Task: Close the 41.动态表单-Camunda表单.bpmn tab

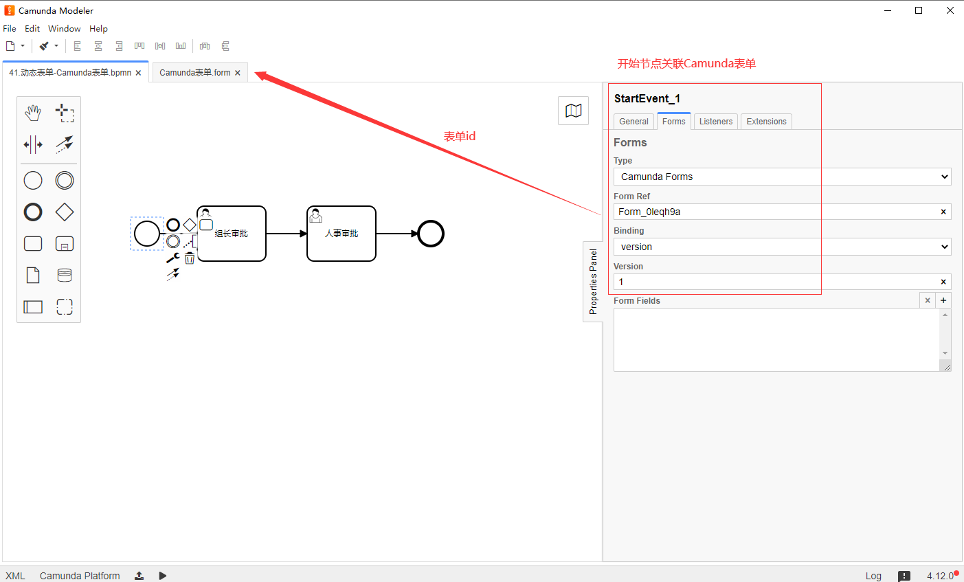Action: pyautogui.click(x=138, y=73)
